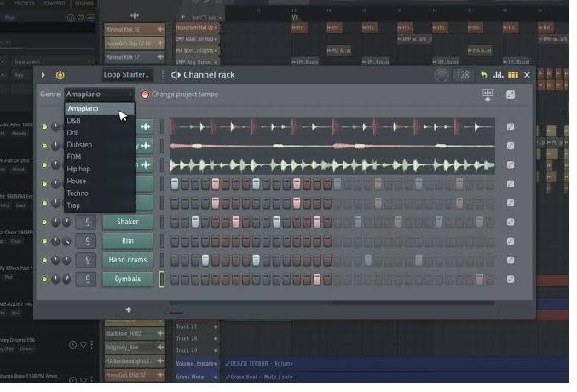Screen dimensions: 577x392
Task: Select the BlackHole_Hit02 sample
Action: 135,333
